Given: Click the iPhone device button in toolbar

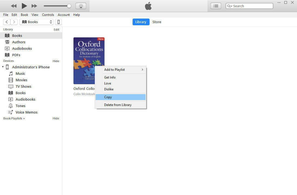Looking at the screenshot, I should click(x=59, y=22).
